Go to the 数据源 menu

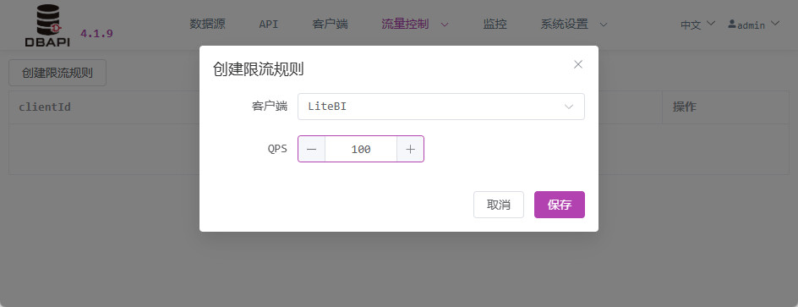207,24
